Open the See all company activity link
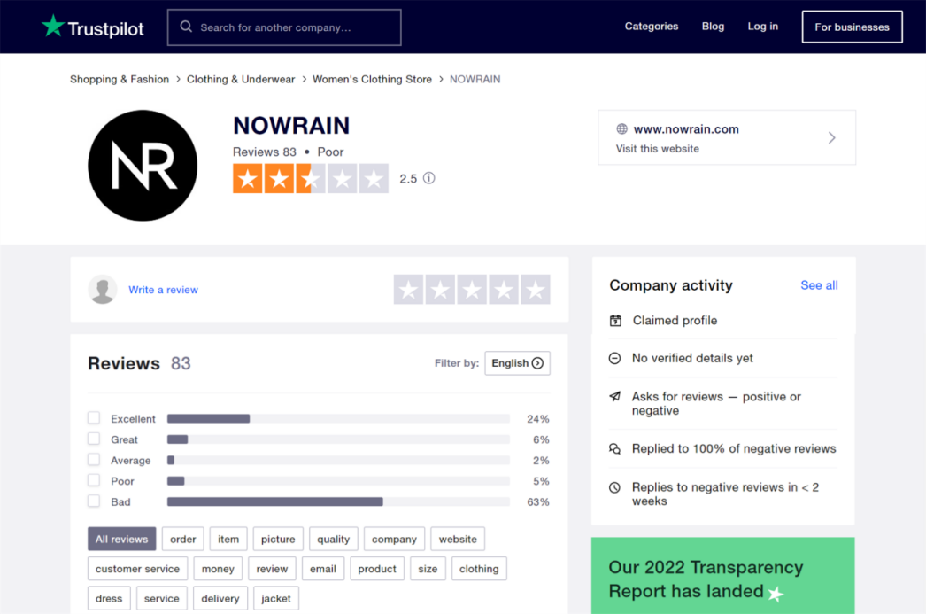 point(819,285)
